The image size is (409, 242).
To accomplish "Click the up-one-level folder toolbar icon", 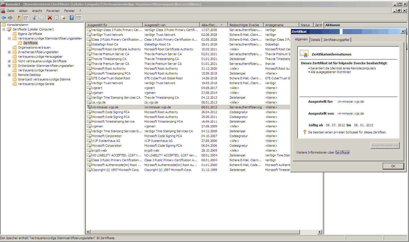I will 19,18.
